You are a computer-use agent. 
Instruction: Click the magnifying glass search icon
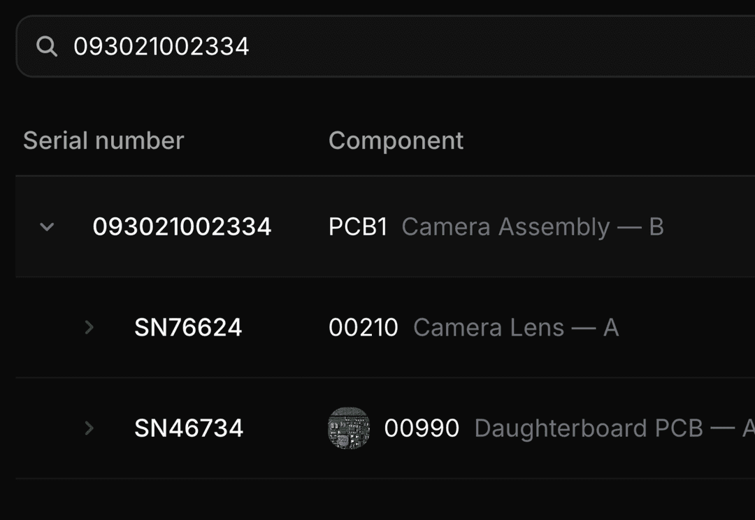pos(47,47)
